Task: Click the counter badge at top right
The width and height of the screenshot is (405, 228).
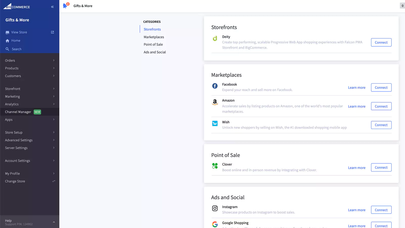Action: (402, 6)
